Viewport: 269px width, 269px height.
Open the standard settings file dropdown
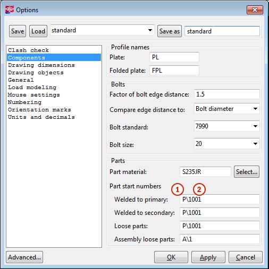[102, 30]
